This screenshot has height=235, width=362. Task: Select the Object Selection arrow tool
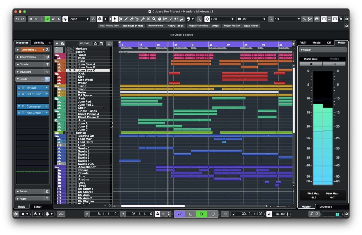tap(115, 19)
